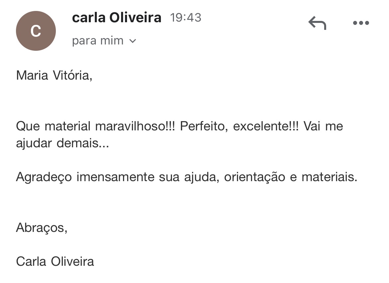Click the line "ajudar demais..."

tap(63, 143)
